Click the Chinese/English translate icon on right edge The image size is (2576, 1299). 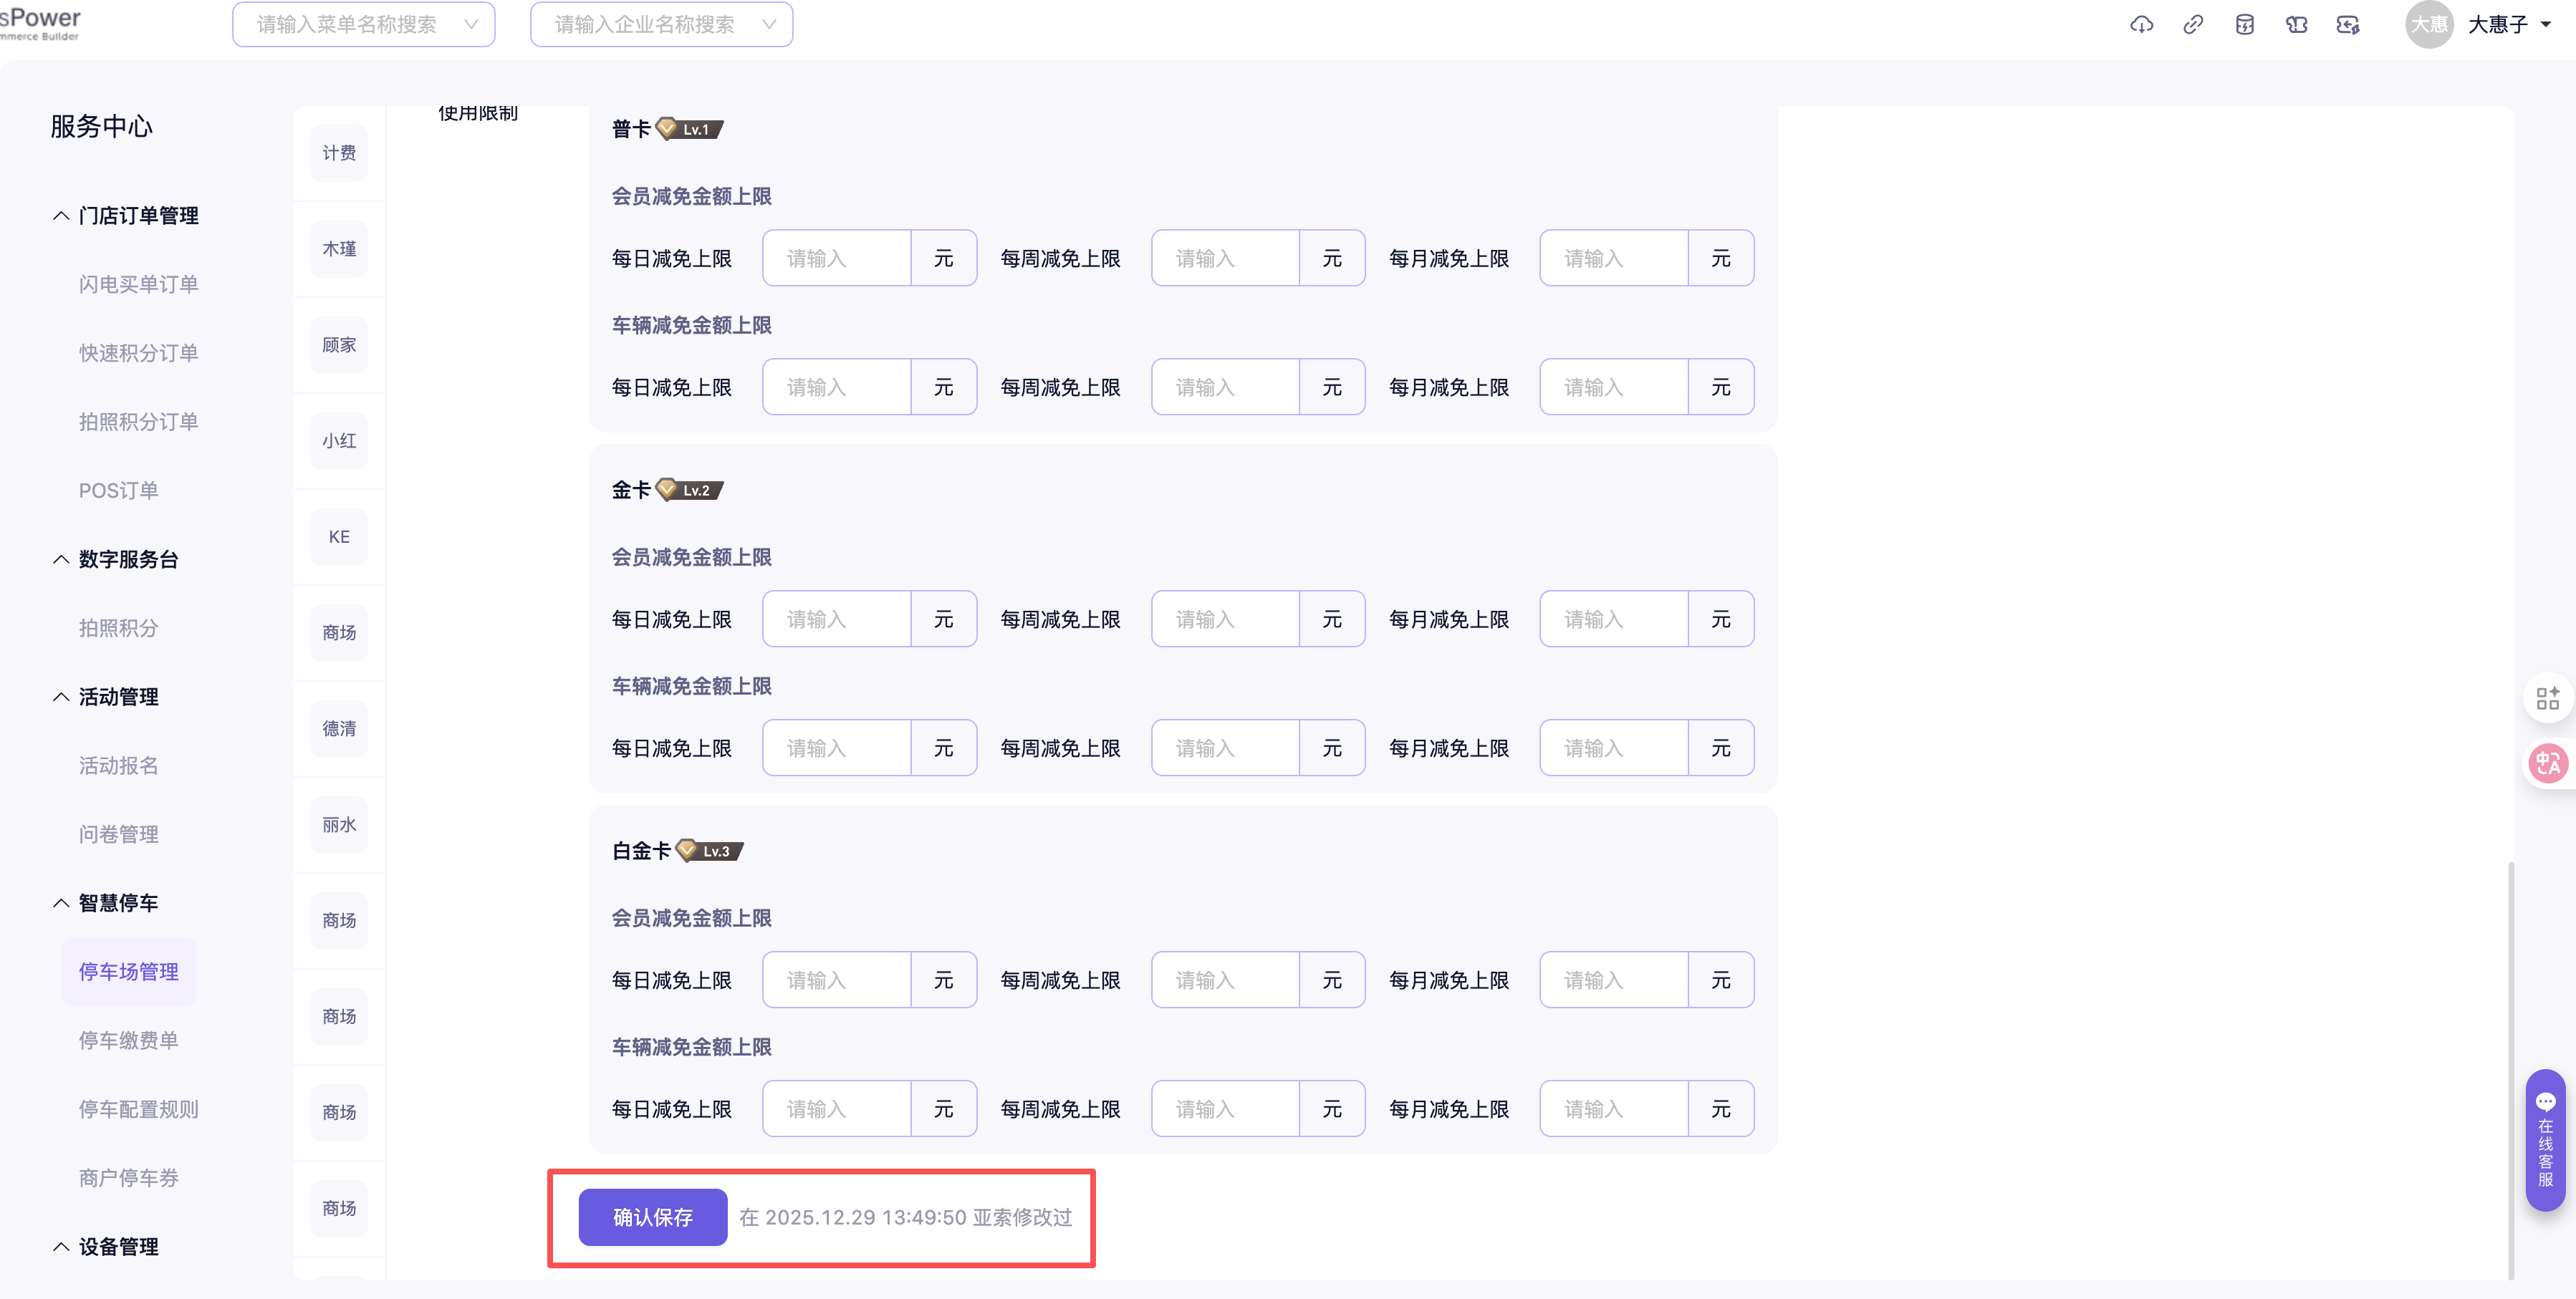coord(2547,764)
